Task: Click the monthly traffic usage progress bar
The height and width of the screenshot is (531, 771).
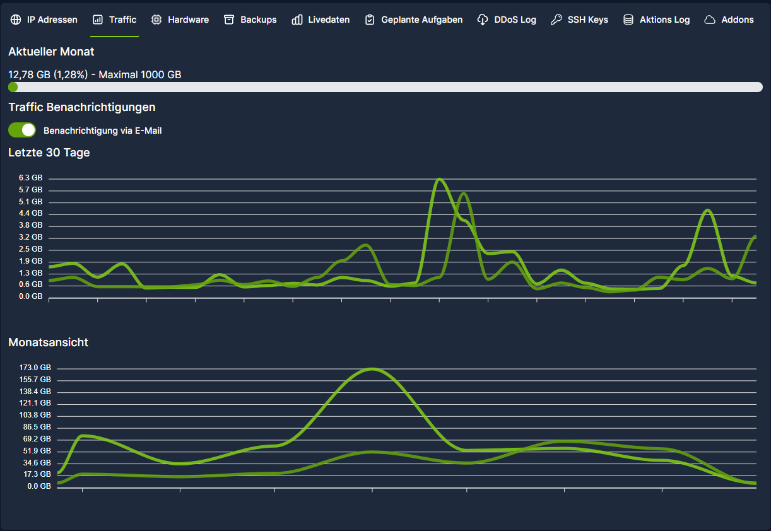Action: pos(385,87)
